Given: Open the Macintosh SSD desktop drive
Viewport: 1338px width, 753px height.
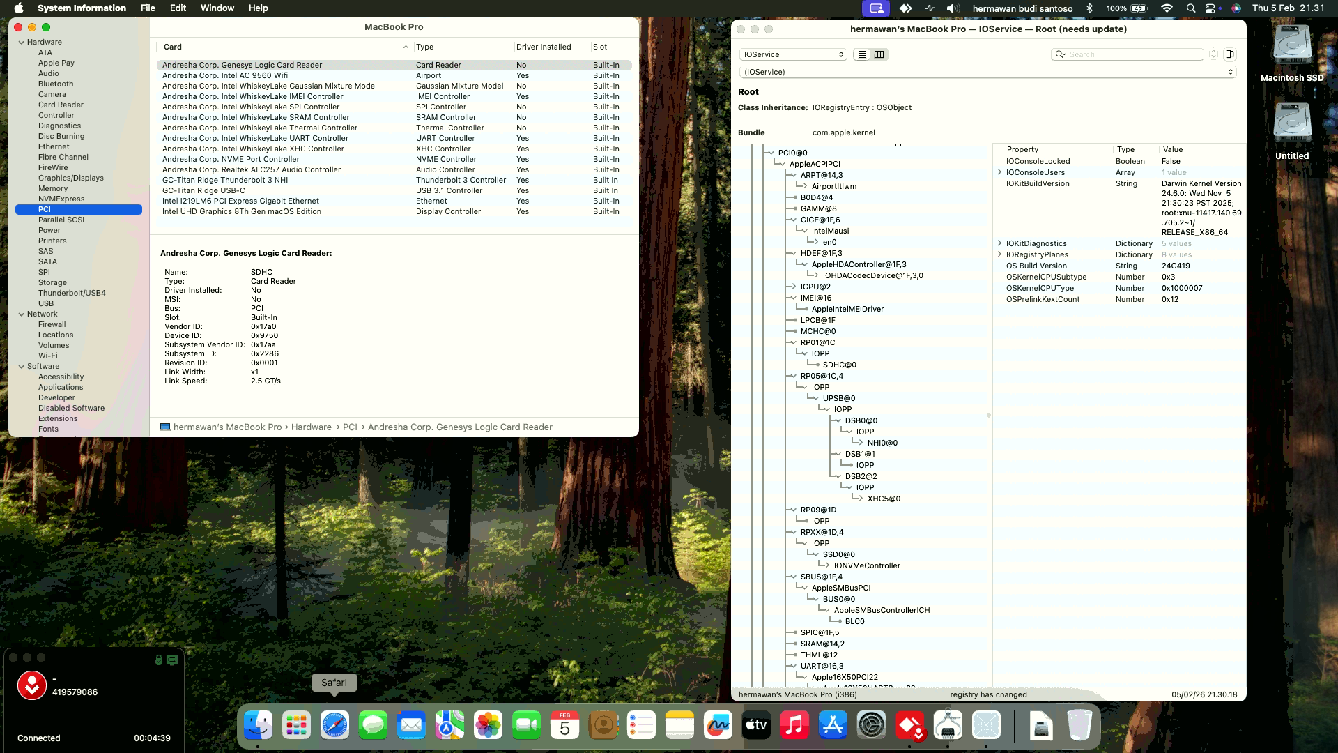Looking at the screenshot, I should (1292, 54).
